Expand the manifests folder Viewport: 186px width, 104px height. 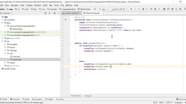tap(2, 20)
